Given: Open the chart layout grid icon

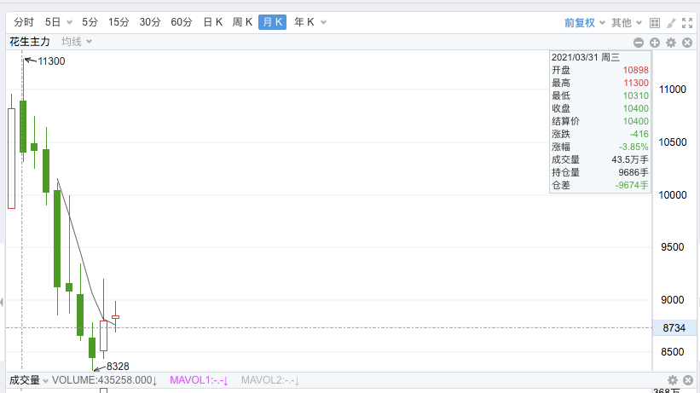Looking at the screenshot, I should [655, 23].
